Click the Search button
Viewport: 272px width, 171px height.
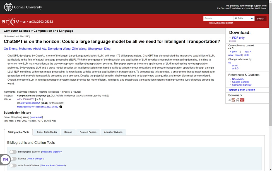(x=260, y=19)
